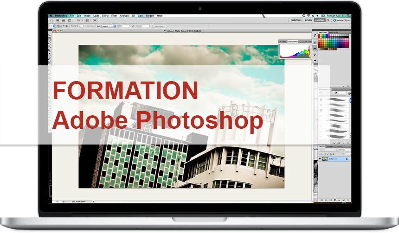Viewport: 399px width, 233px height.
Task: Open the Rectangular Marquee tool preset picker
Action: [51, 26]
